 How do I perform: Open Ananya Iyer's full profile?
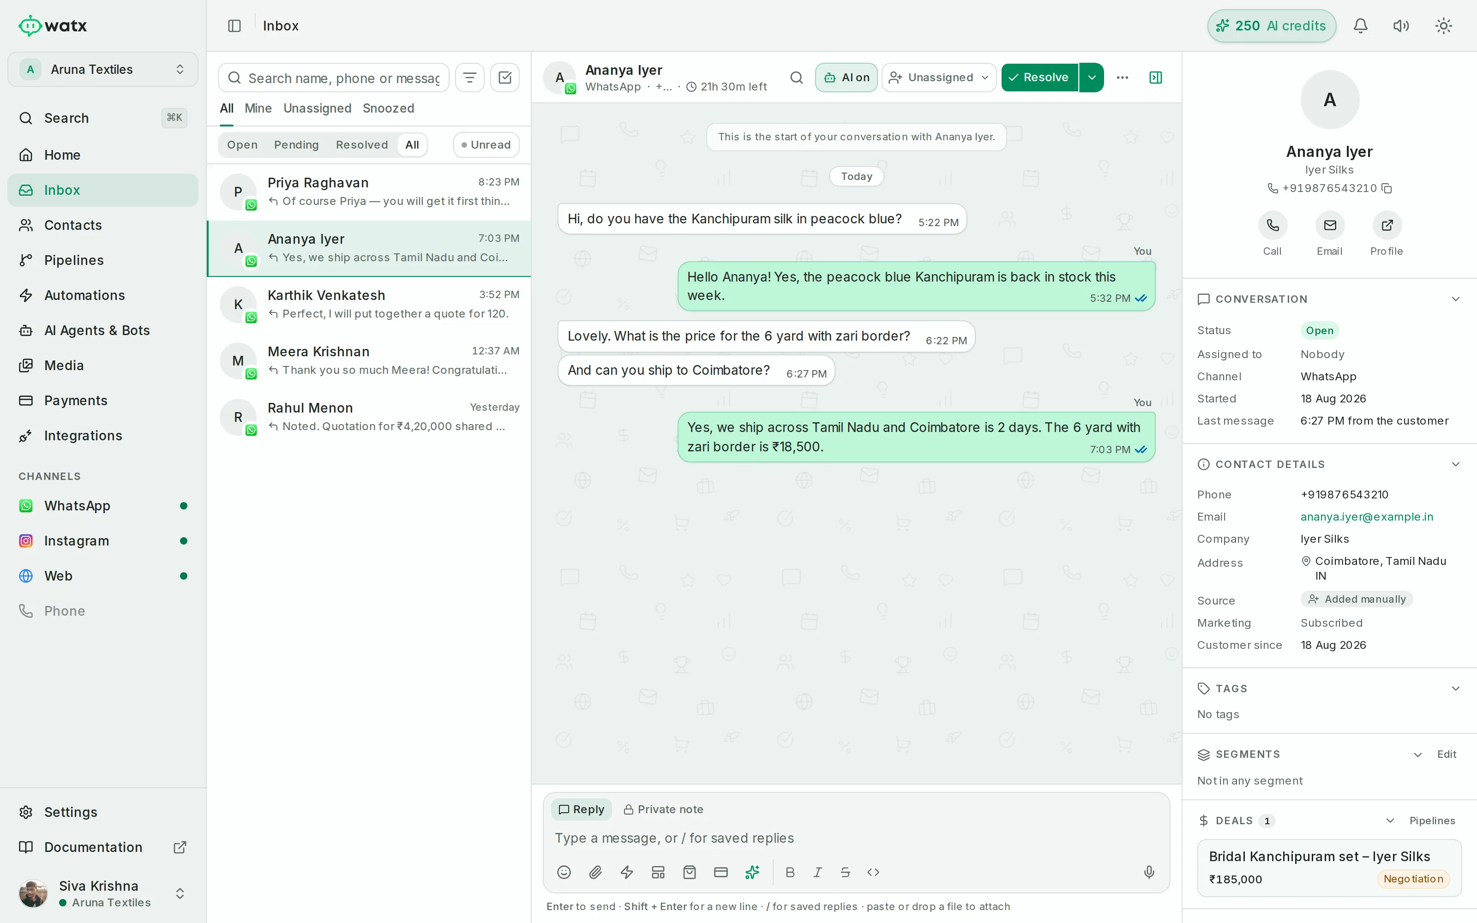point(1387,225)
